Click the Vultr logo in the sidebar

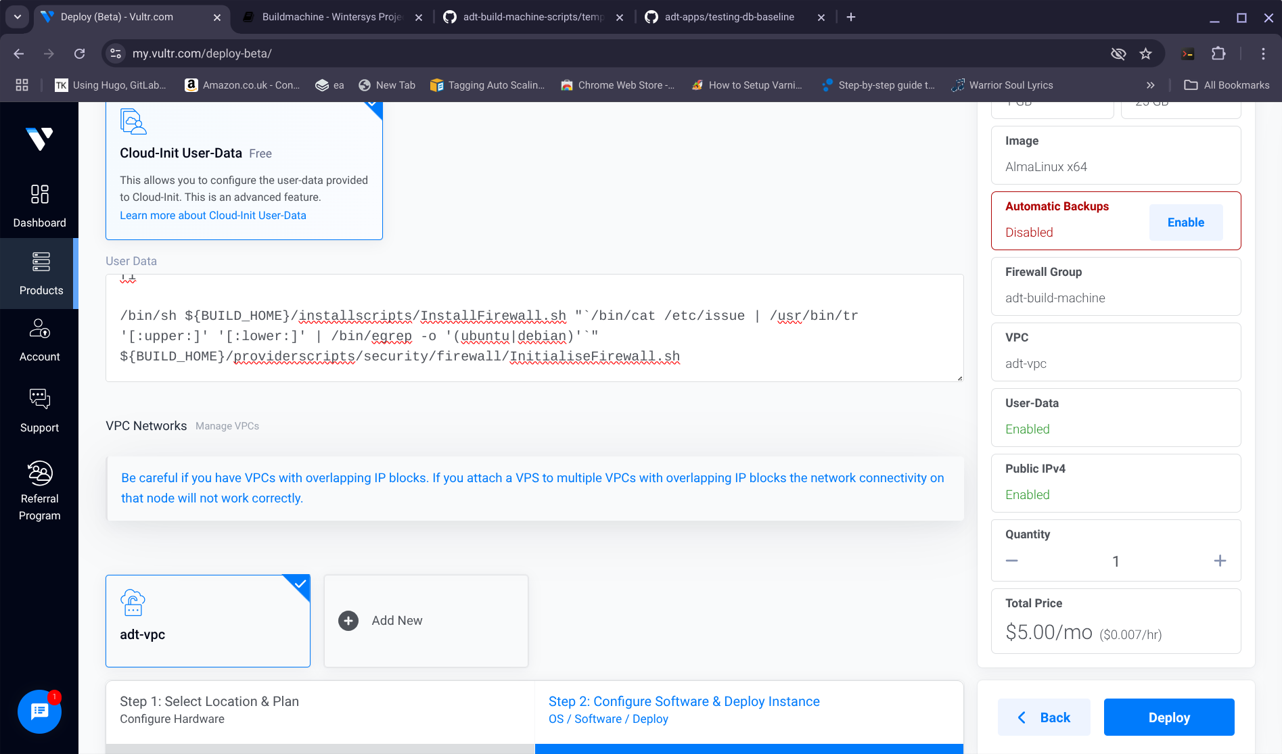39,139
